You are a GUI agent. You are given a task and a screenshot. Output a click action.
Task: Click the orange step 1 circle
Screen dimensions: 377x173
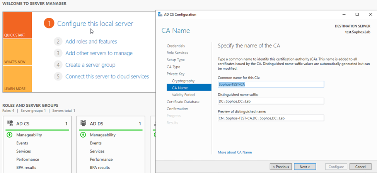point(49,24)
